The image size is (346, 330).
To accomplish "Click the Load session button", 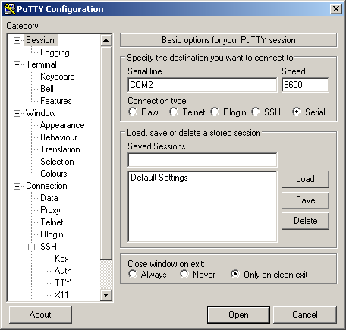I will click(x=305, y=179).
